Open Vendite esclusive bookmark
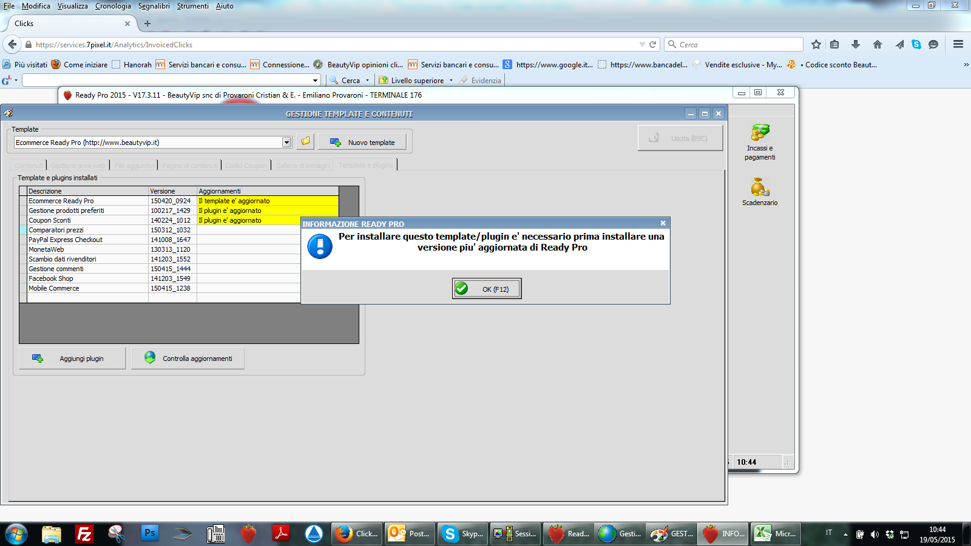971x546 pixels. 737,64
